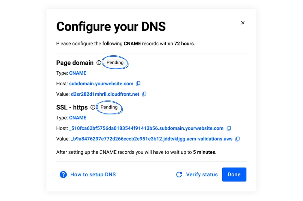Click the info icon next to SSL - https

coord(93,107)
